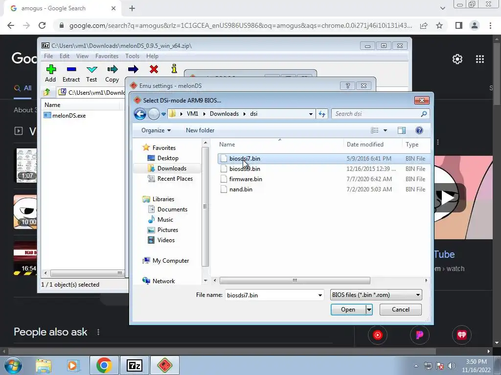501x375 pixels.
Task: Select the file nand.bin
Action: [x=241, y=189]
